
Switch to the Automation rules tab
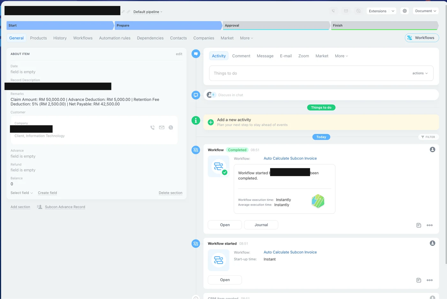click(115, 38)
